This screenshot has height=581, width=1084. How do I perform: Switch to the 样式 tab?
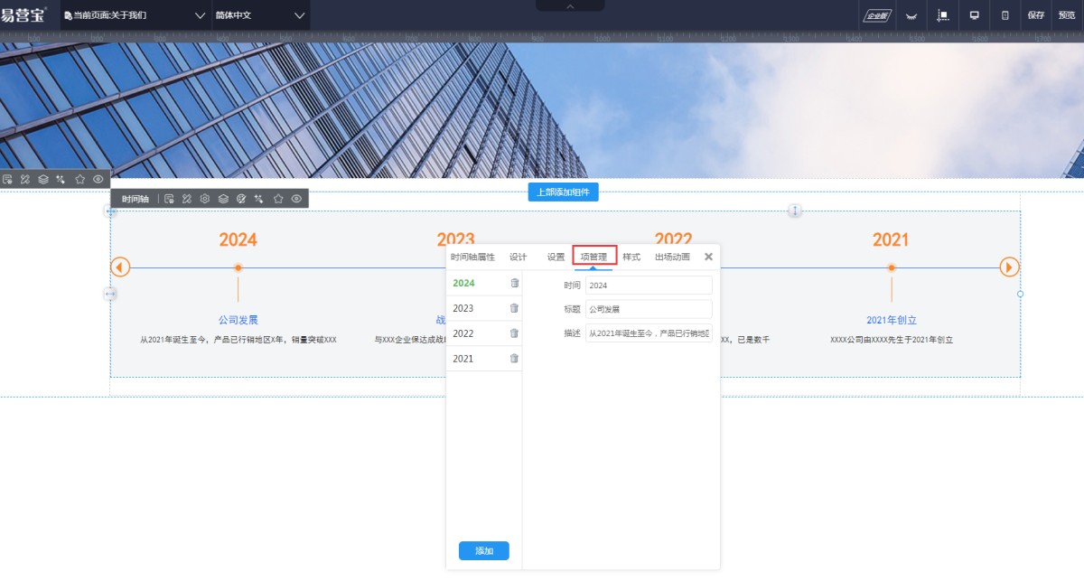[631, 258]
